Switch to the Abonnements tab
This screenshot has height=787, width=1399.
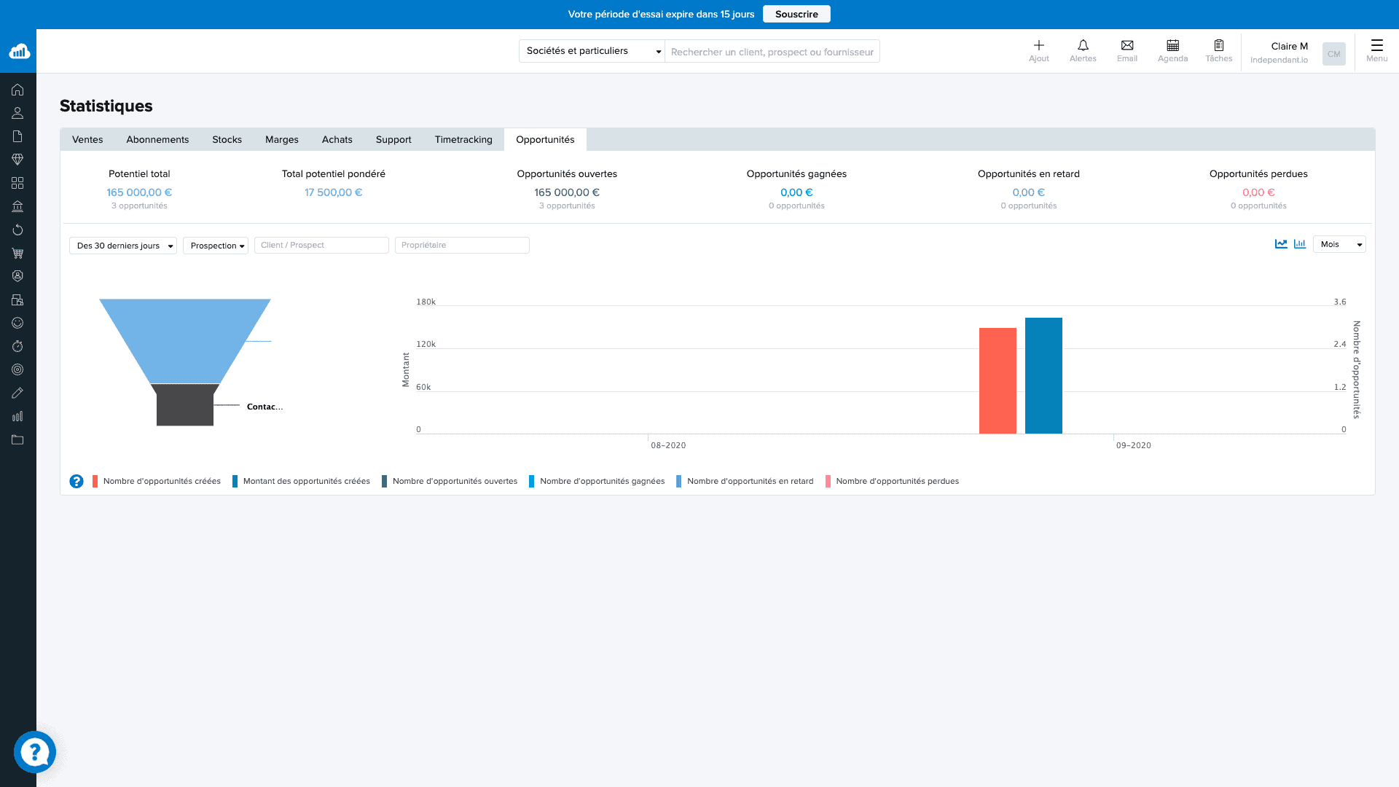click(x=157, y=139)
